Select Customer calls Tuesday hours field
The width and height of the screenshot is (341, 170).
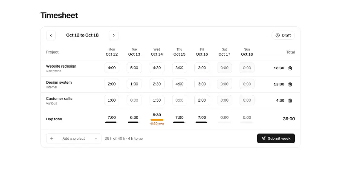point(134,100)
